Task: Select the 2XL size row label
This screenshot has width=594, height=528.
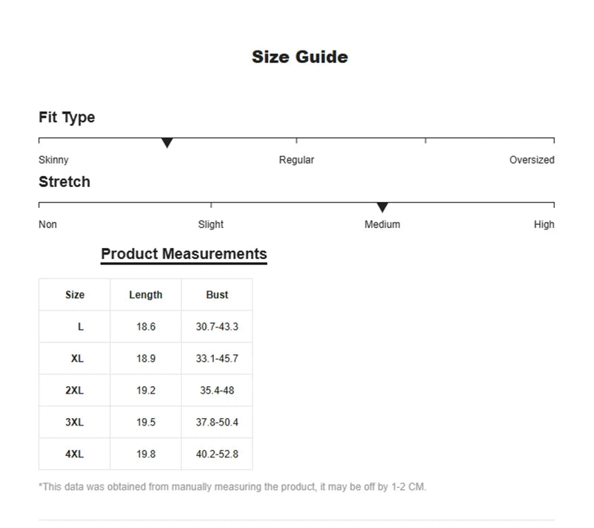Action: pos(75,391)
